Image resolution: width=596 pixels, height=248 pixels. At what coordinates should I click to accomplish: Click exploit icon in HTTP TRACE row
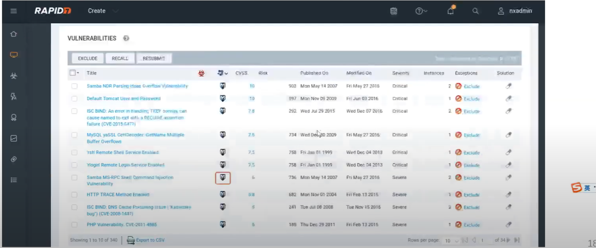click(223, 195)
